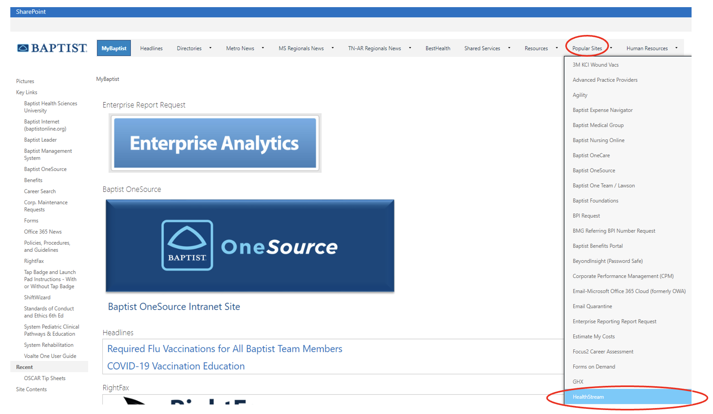
Task: Click Required Flu Vaccinations headline link
Action: point(225,349)
